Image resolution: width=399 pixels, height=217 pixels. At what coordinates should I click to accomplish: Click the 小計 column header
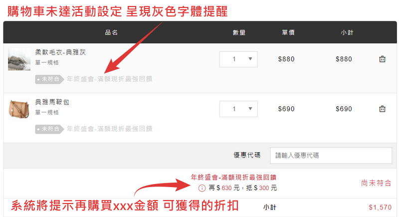click(x=347, y=32)
